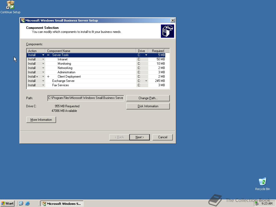The height and width of the screenshot is (207, 276).
Task: Open the Continue Setup desktop shortcut
Action: point(10,7)
